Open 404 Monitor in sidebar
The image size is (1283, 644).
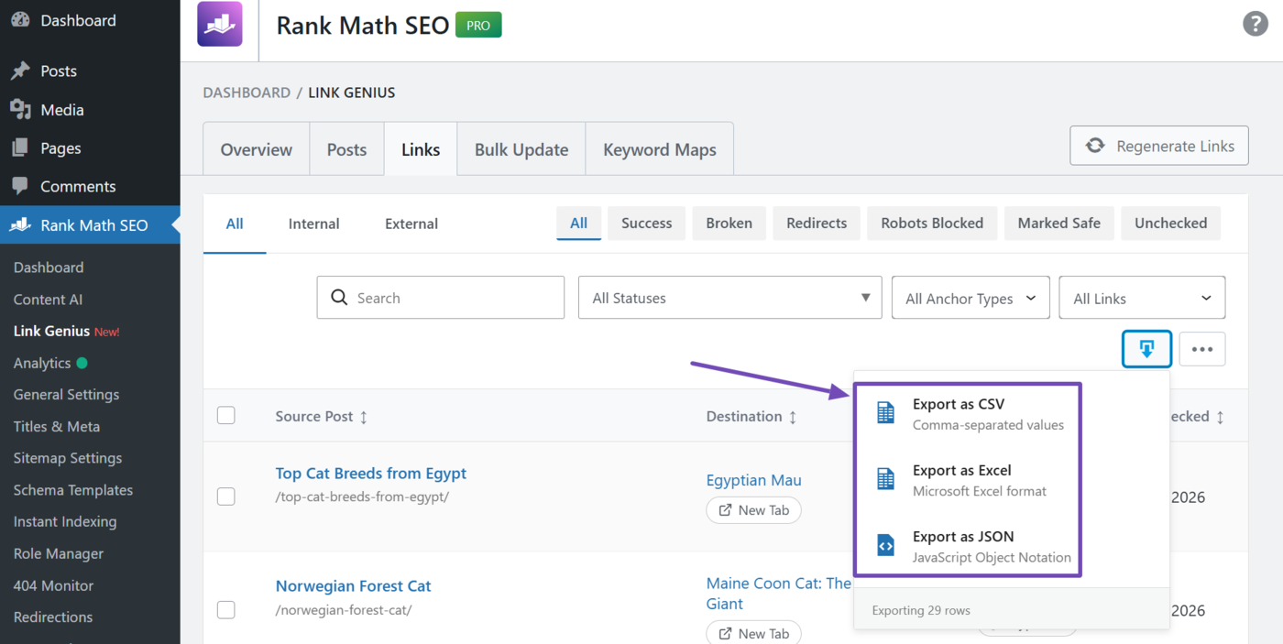click(x=53, y=585)
